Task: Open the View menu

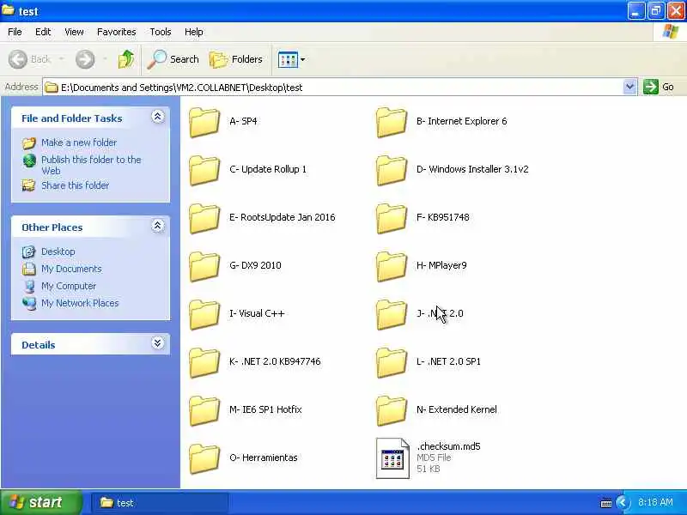Action: [74, 32]
